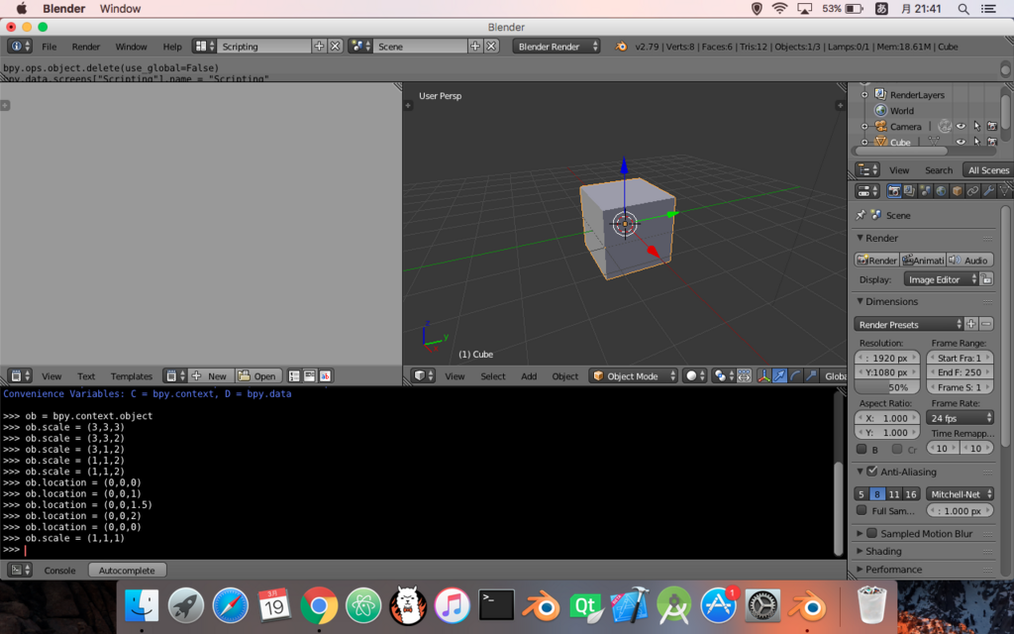
Task: Open the Templates menu in the text editor
Action: pyautogui.click(x=131, y=375)
